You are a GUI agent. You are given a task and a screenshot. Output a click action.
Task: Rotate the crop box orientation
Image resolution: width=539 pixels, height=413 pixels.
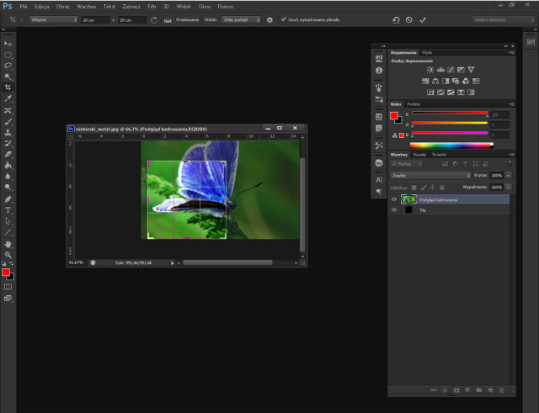[x=154, y=20]
